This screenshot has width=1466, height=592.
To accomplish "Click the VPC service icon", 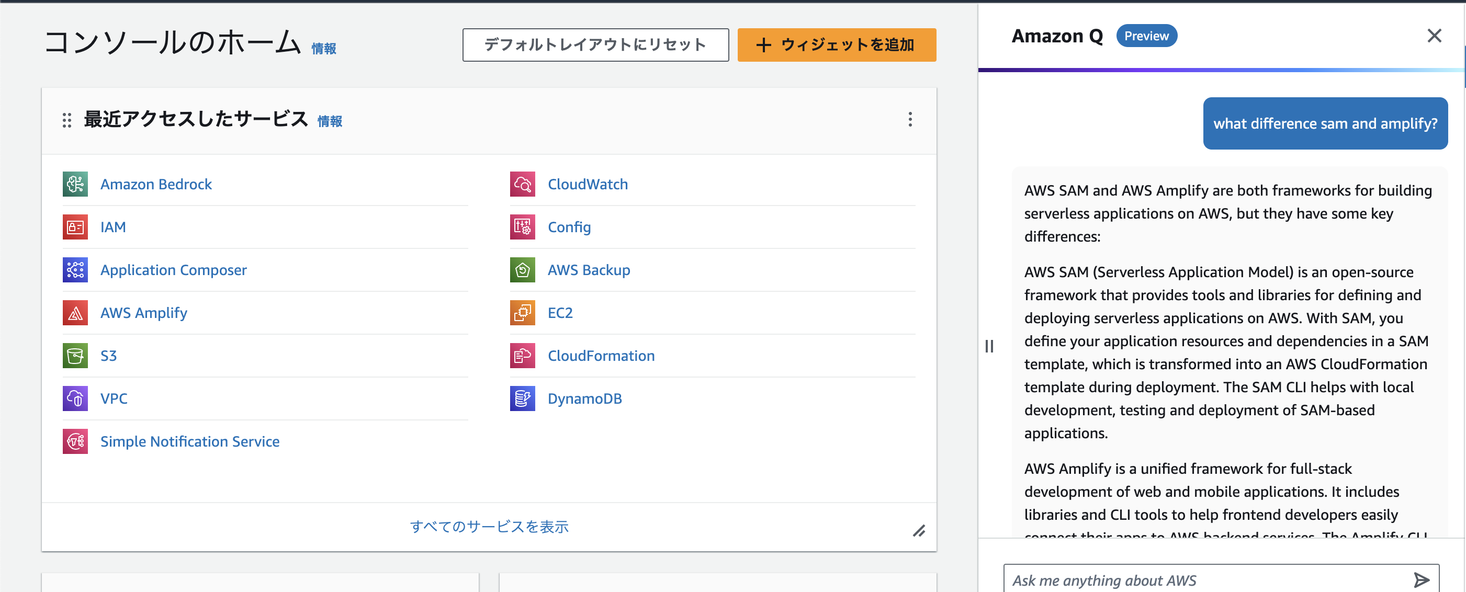I will click(x=75, y=399).
